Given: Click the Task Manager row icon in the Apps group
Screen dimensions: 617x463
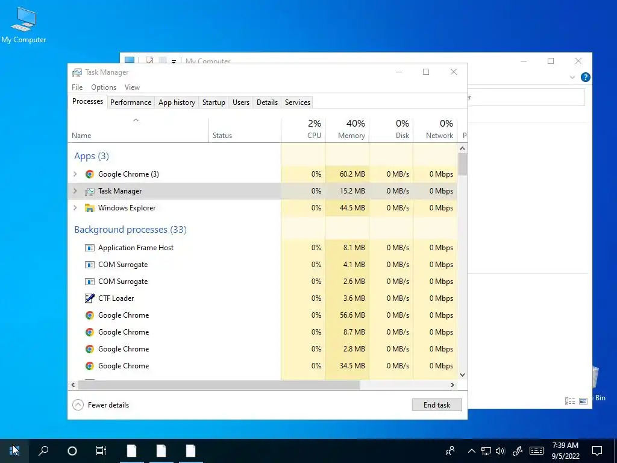Looking at the screenshot, I should pos(90,191).
